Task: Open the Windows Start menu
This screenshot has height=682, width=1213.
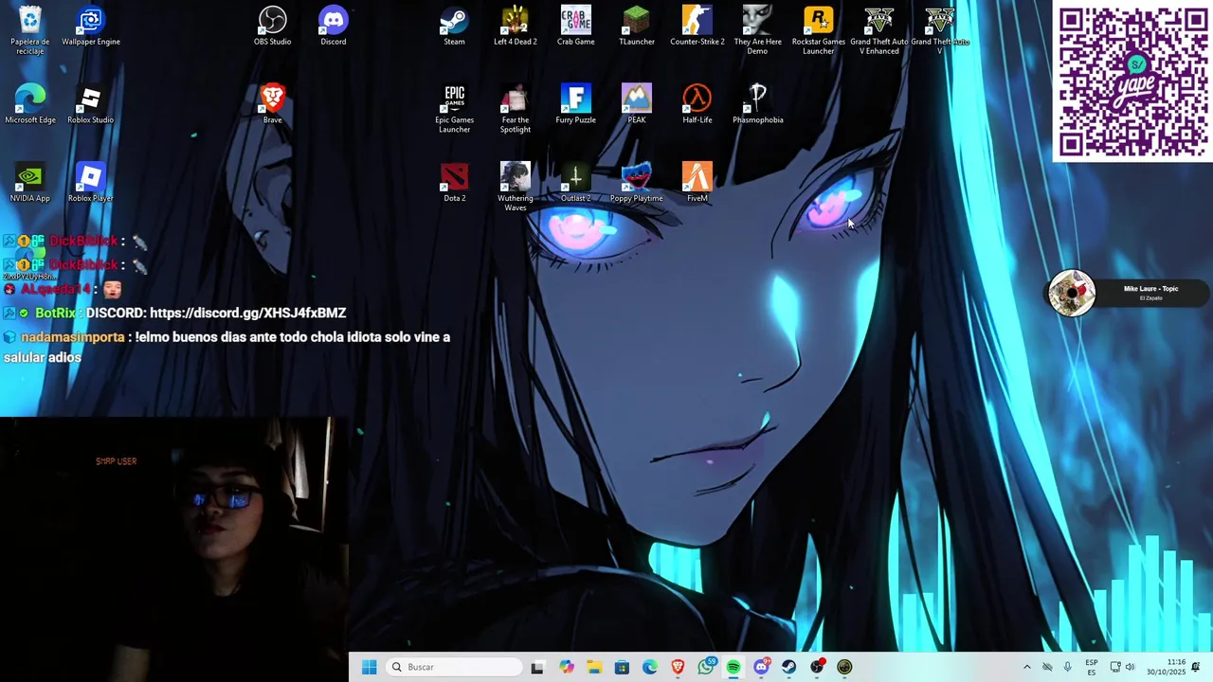Action: click(x=370, y=667)
